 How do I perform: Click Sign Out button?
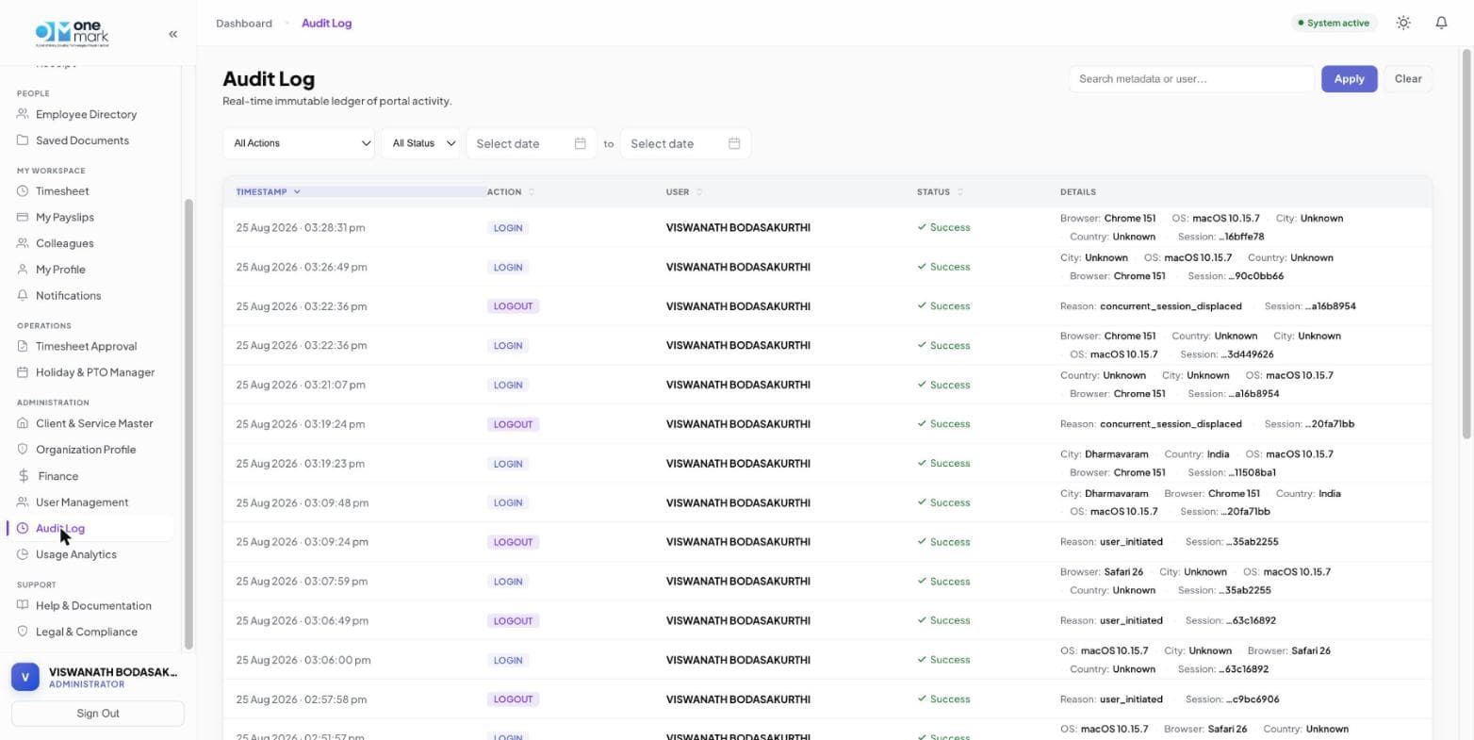pos(98,714)
